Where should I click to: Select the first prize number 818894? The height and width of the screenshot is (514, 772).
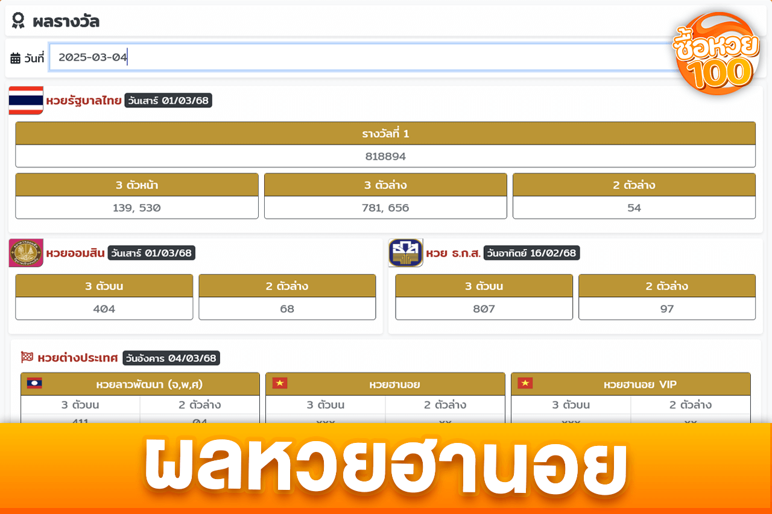(x=385, y=156)
